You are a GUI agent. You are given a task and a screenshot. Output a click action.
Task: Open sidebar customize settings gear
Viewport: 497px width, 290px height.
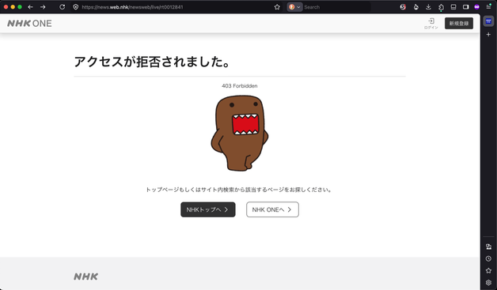tap(488, 282)
